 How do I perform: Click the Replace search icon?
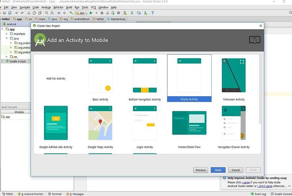pyautogui.click(x=52, y=13)
